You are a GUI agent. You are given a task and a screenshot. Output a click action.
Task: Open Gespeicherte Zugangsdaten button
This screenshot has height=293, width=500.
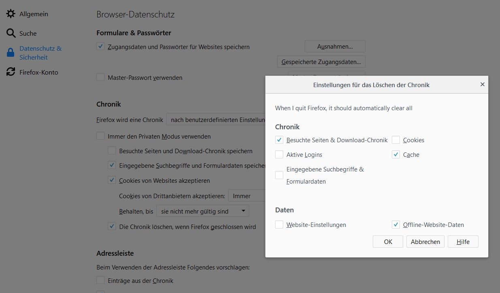click(321, 62)
